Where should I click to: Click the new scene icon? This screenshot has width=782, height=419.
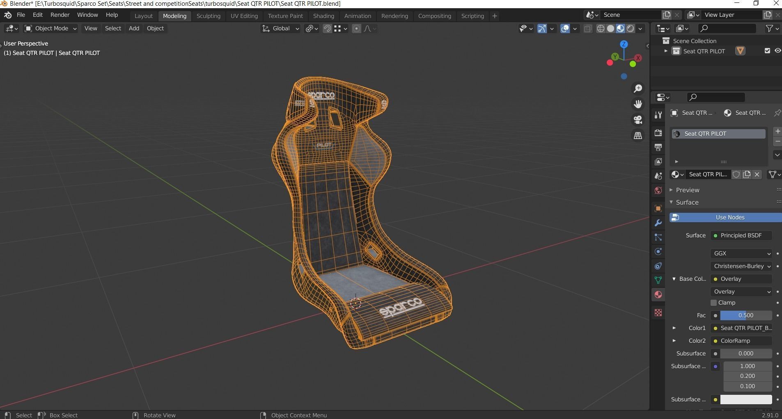point(667,15)
